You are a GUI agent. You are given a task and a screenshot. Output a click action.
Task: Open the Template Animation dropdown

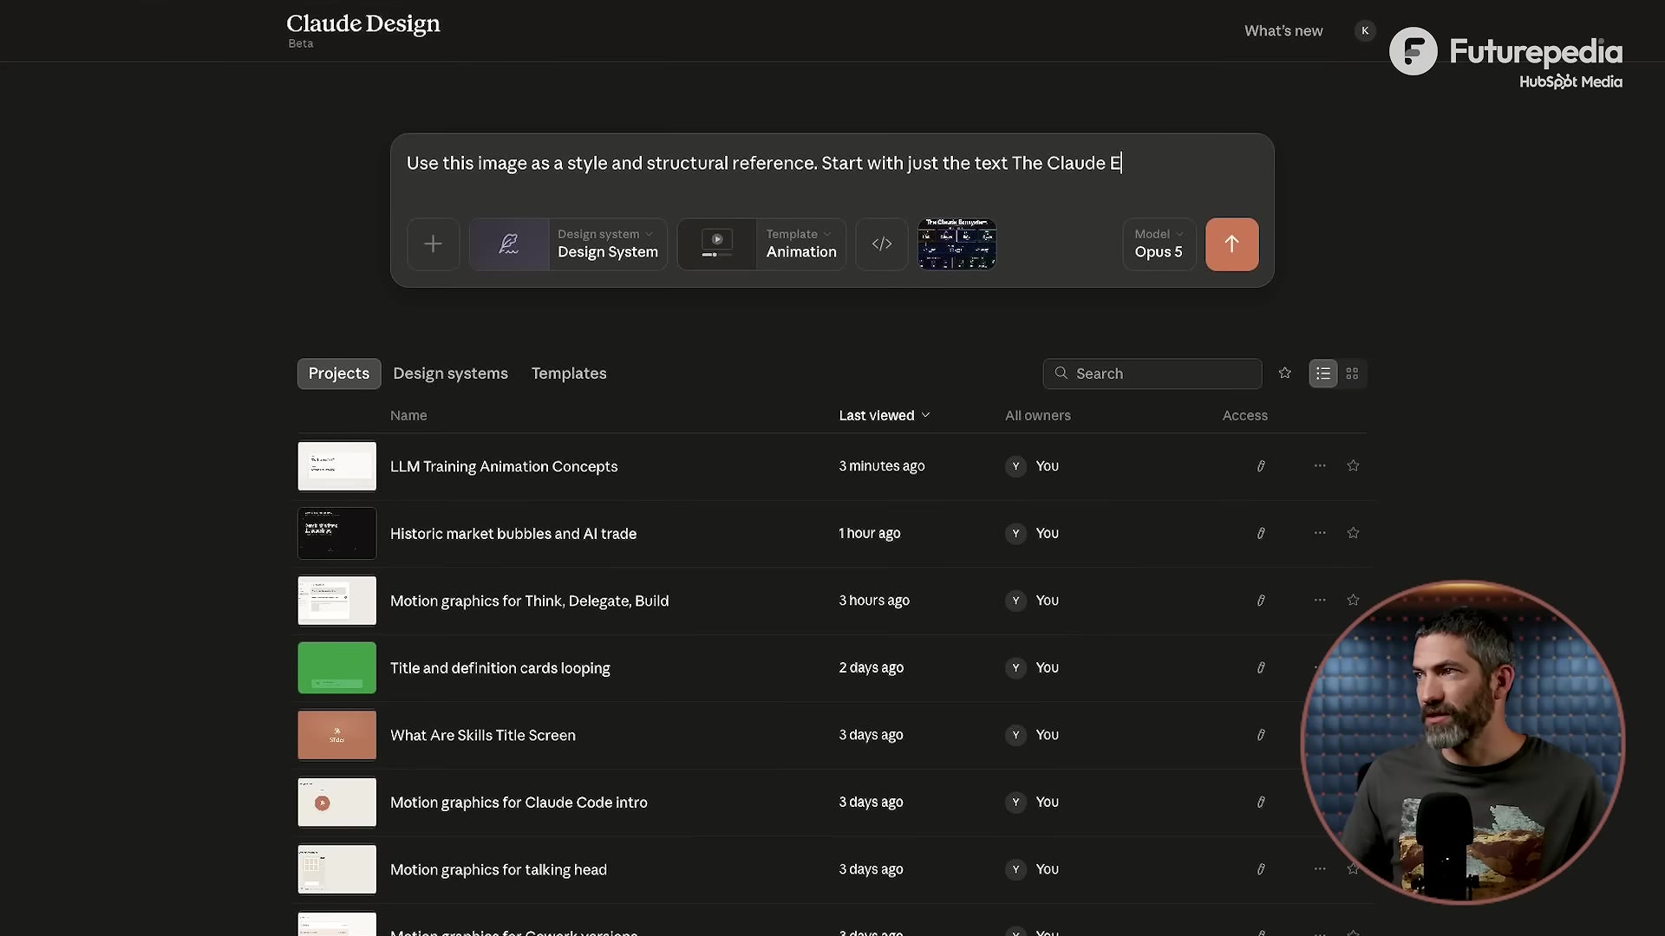click(x=761, y=244)
